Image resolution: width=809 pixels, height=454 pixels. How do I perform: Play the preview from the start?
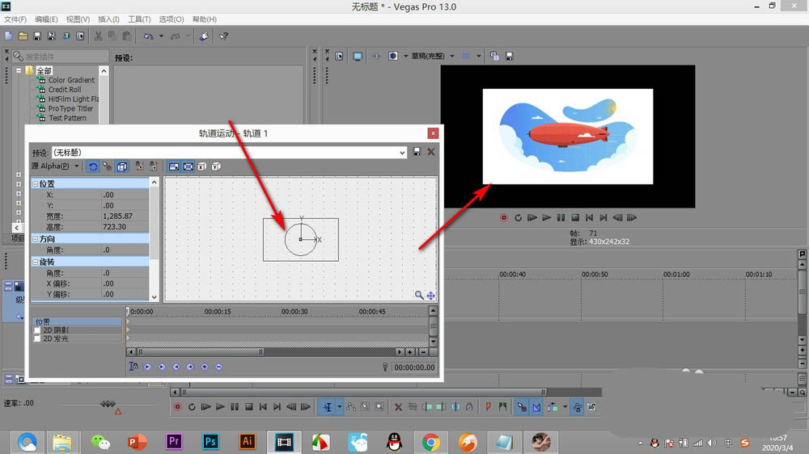[532, 217]
